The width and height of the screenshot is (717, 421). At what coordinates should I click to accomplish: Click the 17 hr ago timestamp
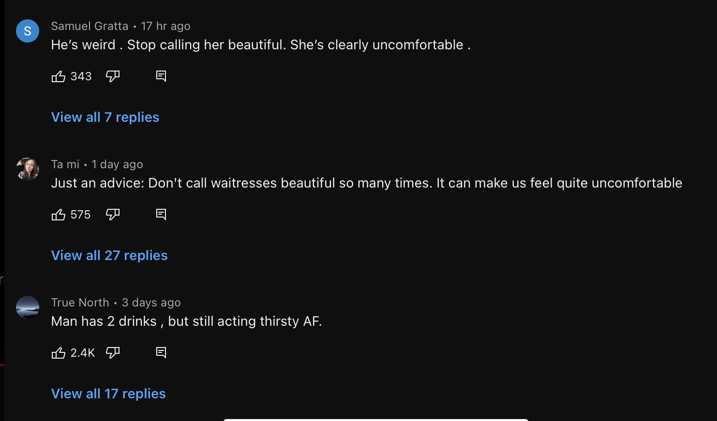(x=165, y=26)
